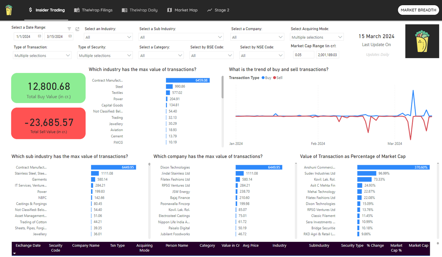442x257 pixels.
Task: Select the Contract Manufact... industry bar 6459.08
Action: coord(188,80)
